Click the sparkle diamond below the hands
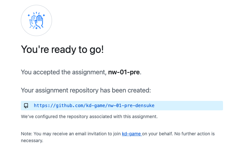This screenshot has width=237, height=147. [x=36, y=28]
